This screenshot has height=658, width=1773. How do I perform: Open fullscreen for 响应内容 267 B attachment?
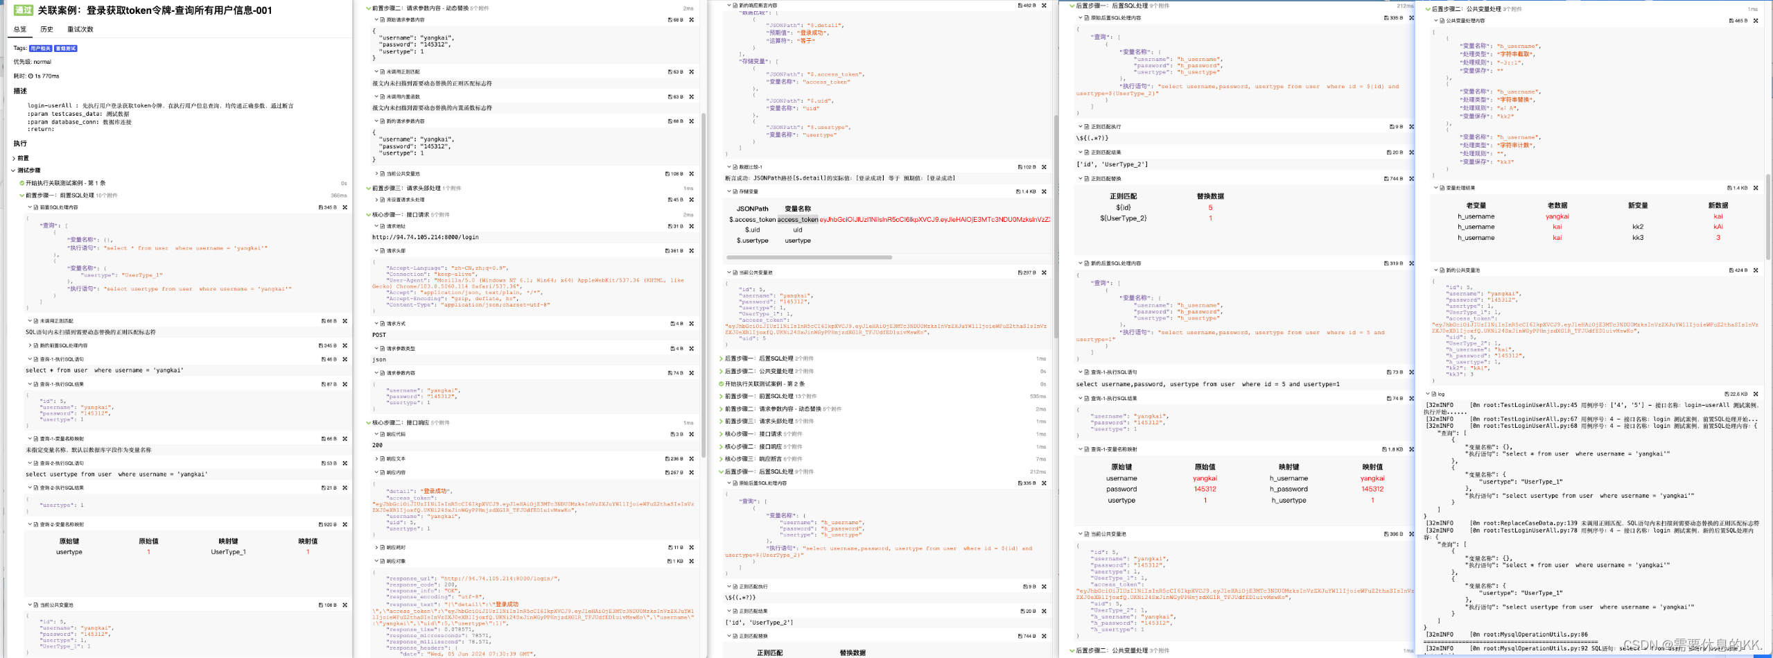pyautogui.click(x=692, y=473)
